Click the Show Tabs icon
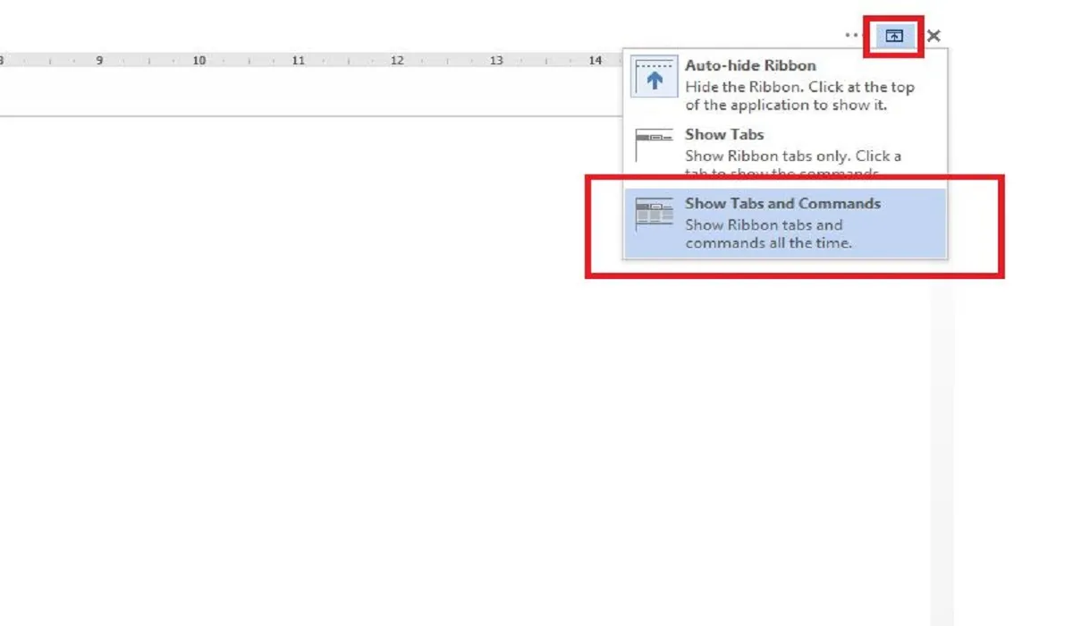 pyautogui.click(x=654, y=145)
